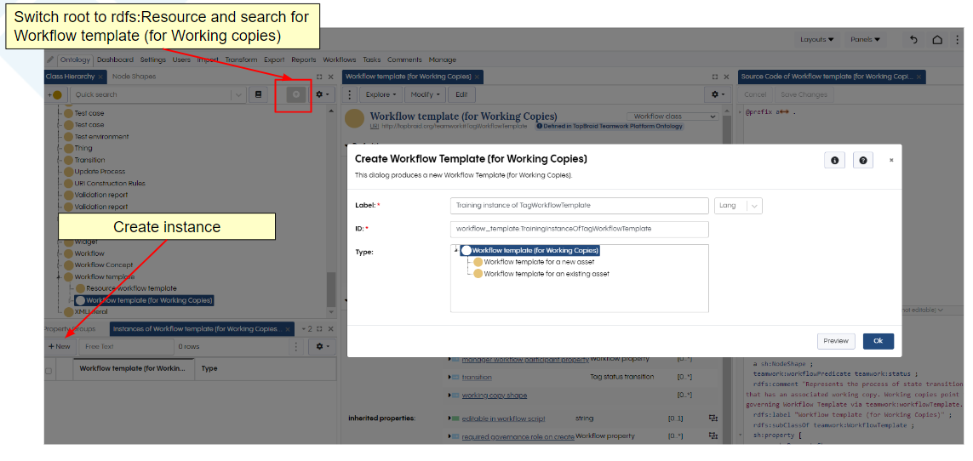Click the New button in Instances panel
The width and height of the screenshot is (973, 461).
[60, 346]
